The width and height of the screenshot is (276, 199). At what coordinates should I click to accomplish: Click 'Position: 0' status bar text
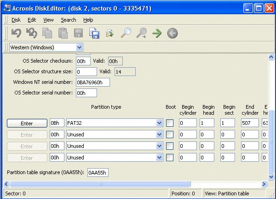click(183, 193)
